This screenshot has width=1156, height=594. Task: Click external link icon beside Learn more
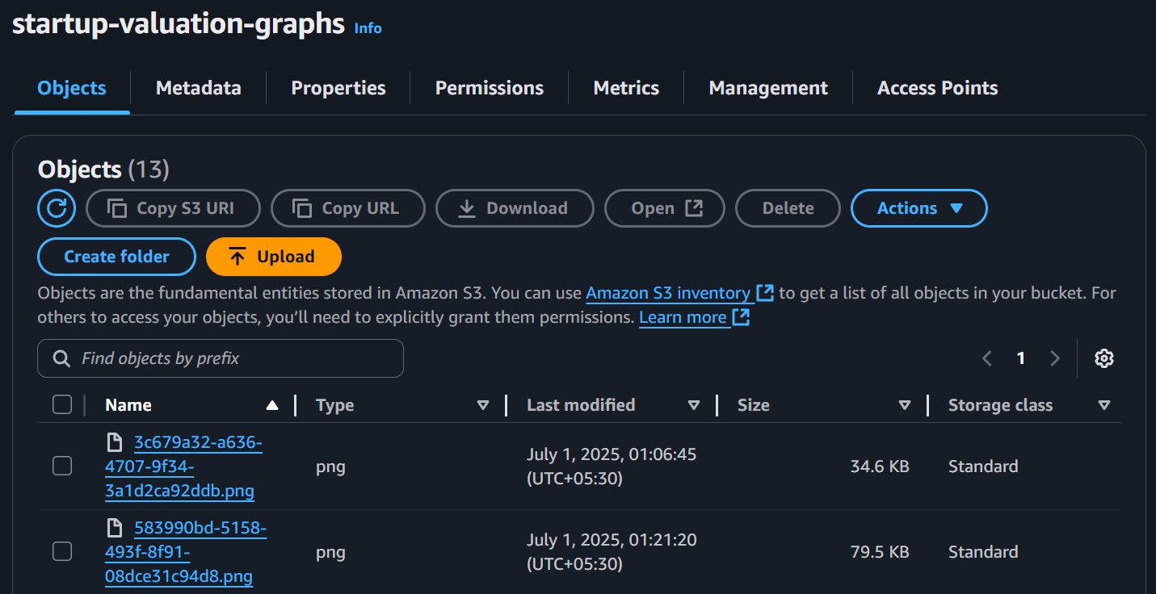click(x=741, y=317)
